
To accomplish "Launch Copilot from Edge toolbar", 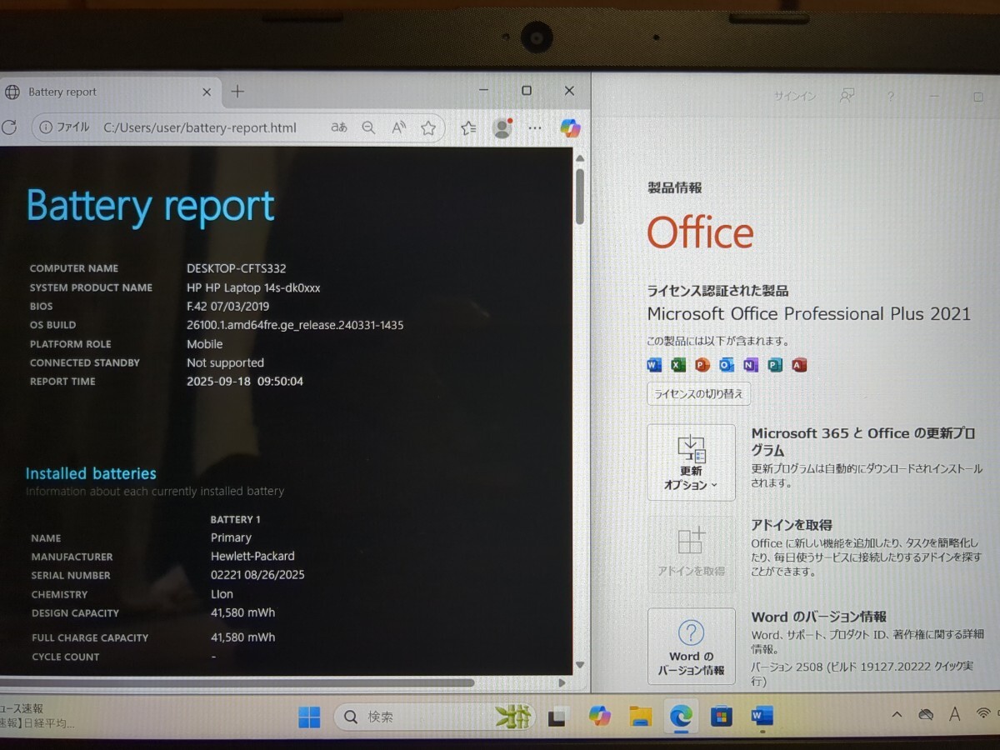I will (570, 127).
